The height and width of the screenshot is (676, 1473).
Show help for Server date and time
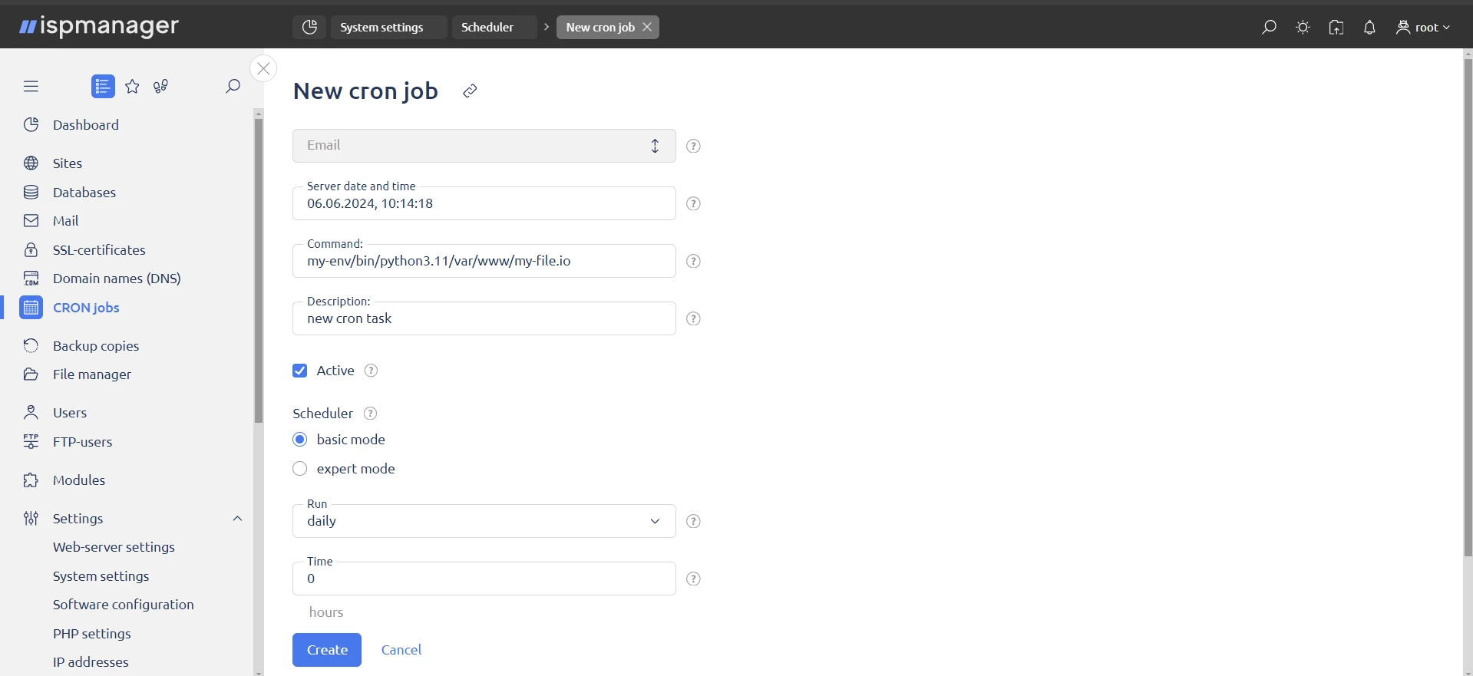pyautogui.click(x=693, y=203)
